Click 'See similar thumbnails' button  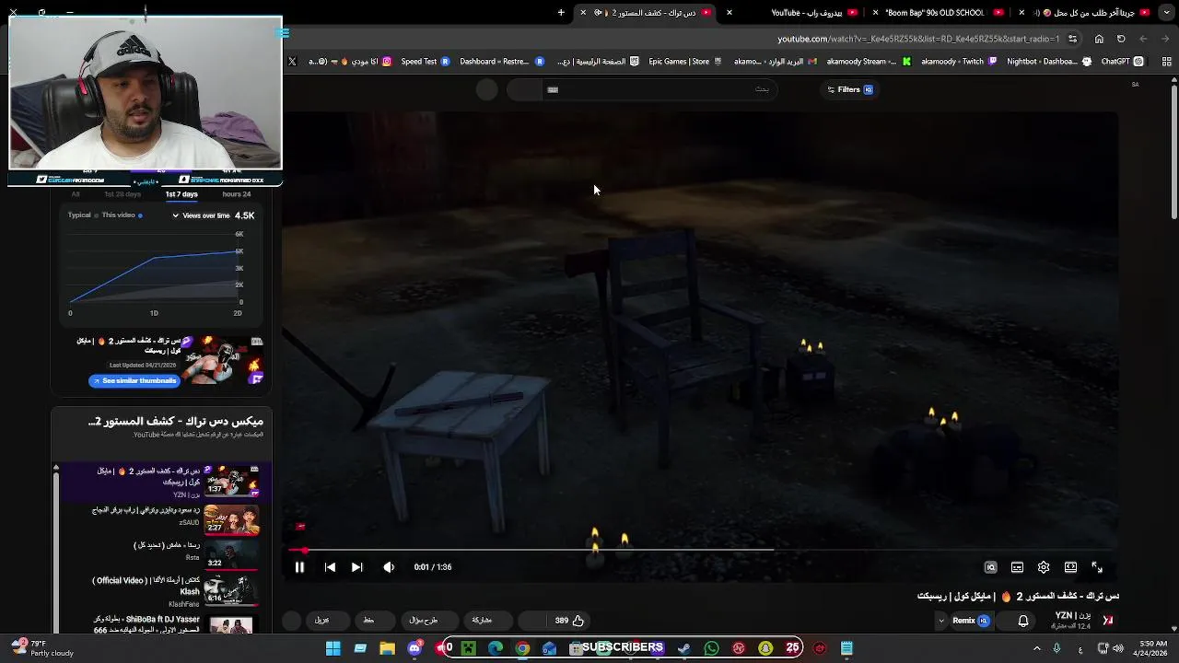[x=134, y=380]
